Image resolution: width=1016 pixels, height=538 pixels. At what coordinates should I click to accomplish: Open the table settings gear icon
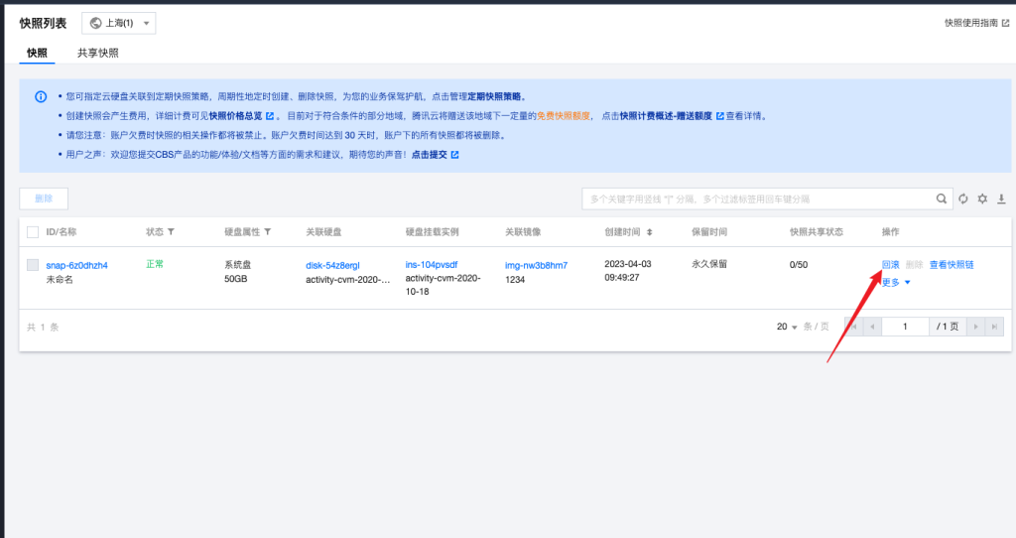point(982,199)
